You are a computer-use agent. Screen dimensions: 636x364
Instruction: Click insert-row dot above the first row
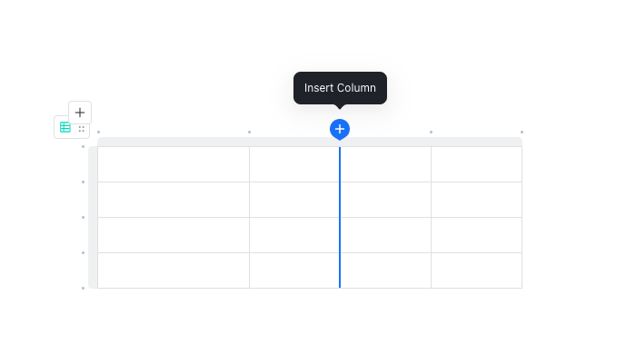pos(84,146)
